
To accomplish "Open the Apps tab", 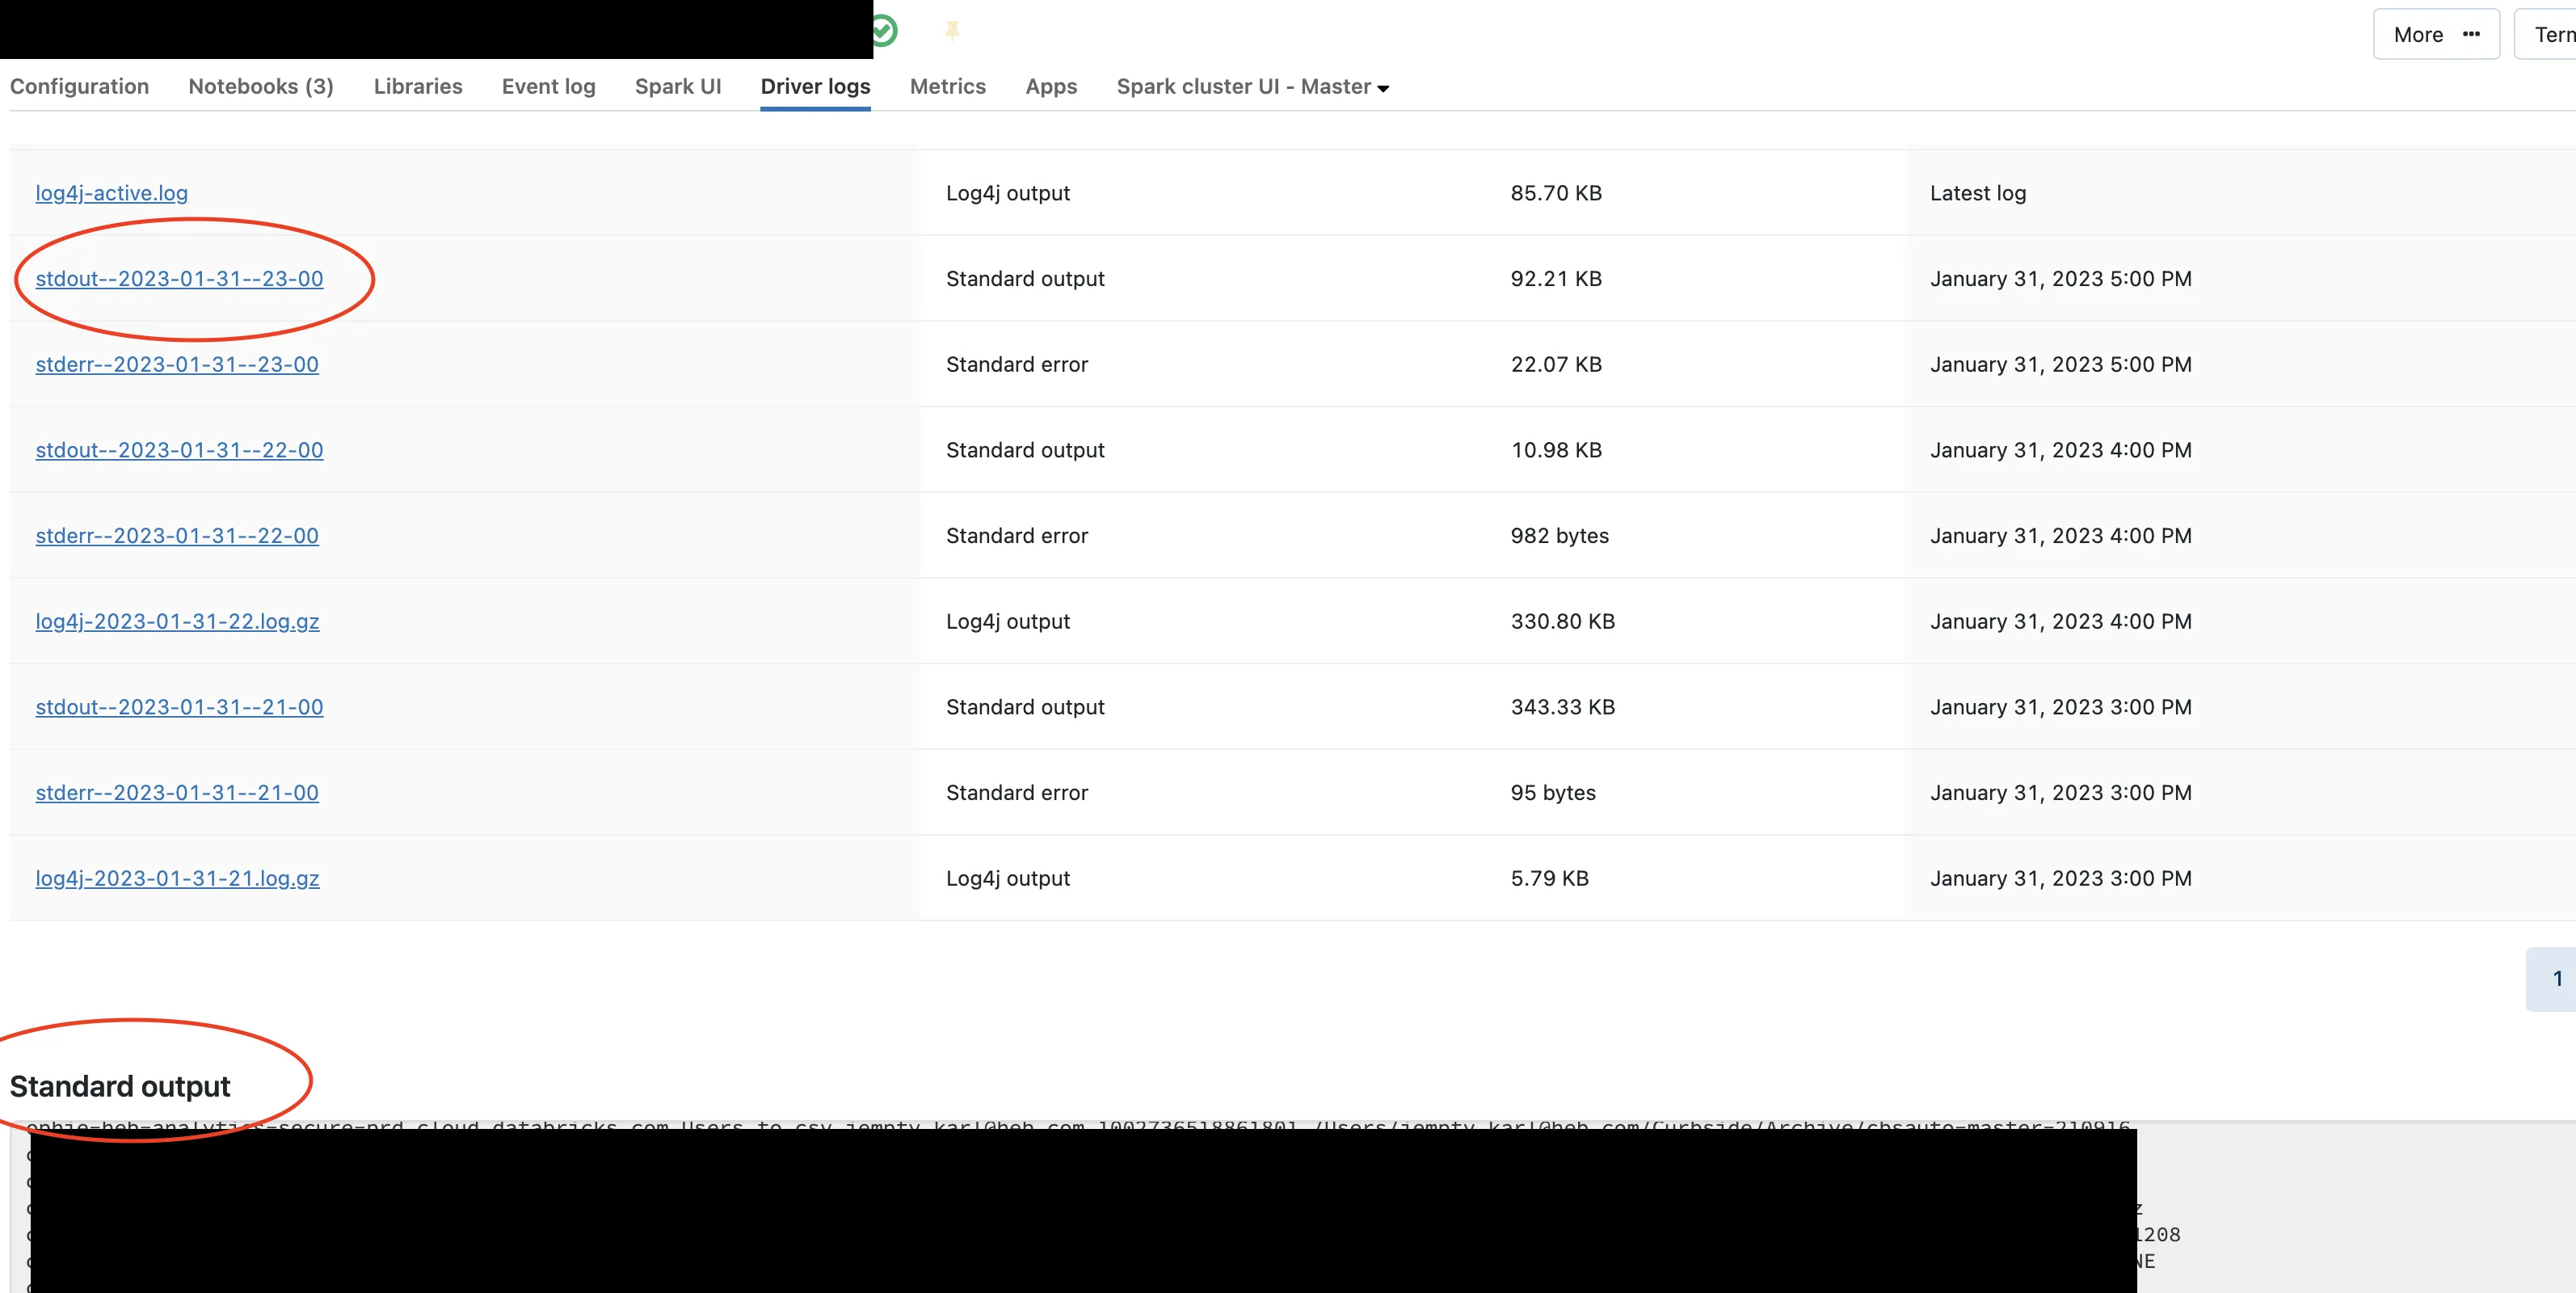I will 1050,87.
